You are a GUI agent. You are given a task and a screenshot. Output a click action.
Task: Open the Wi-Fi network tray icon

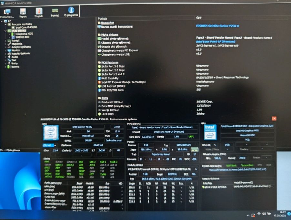(x=259, y=214)
